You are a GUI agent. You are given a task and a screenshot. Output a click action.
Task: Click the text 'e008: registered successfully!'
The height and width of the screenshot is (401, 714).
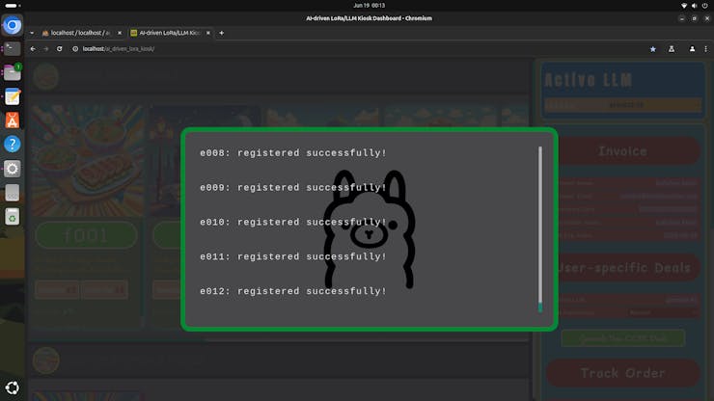[x=293, y=153]
